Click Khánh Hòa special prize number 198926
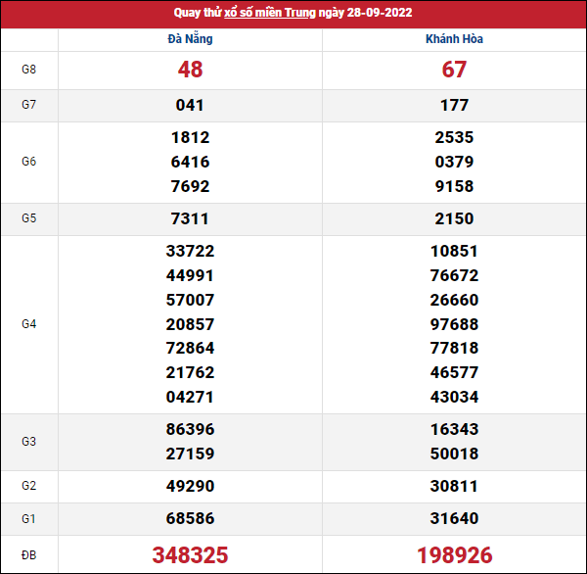The width and height of the screenshot is (587, 574). point(454,555)
